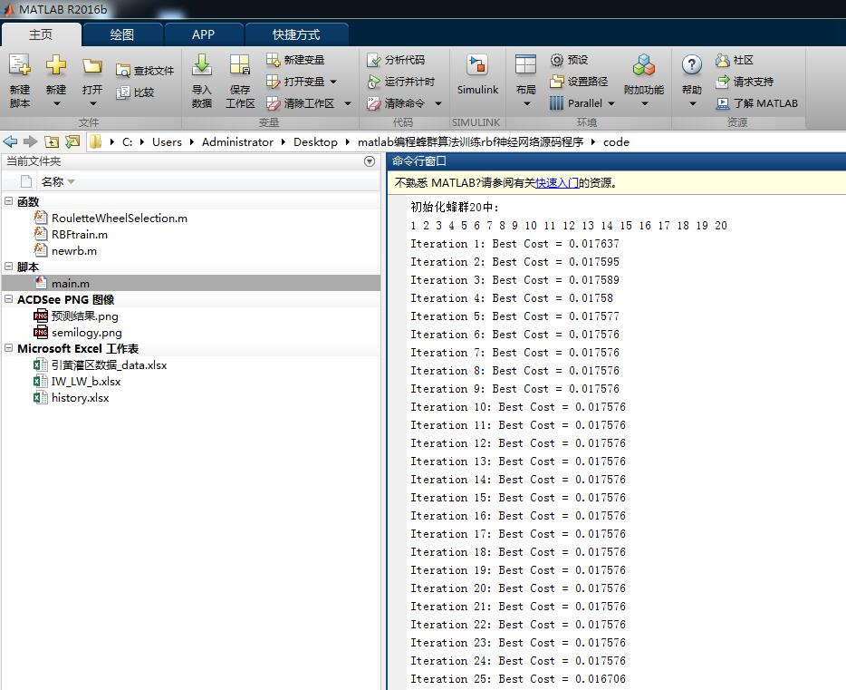846x690 pixels.
Task: Click New Variable (新建变量)
Action: tap(295, 60)
